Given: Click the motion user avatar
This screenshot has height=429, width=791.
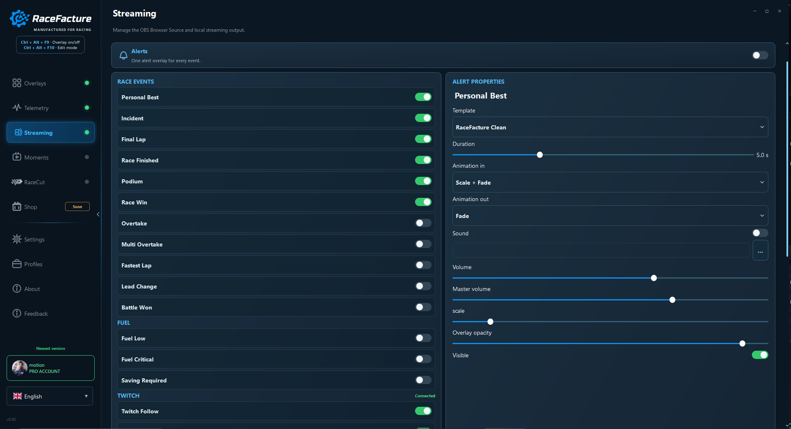Looking at the screenshot, I should [19, 368].
